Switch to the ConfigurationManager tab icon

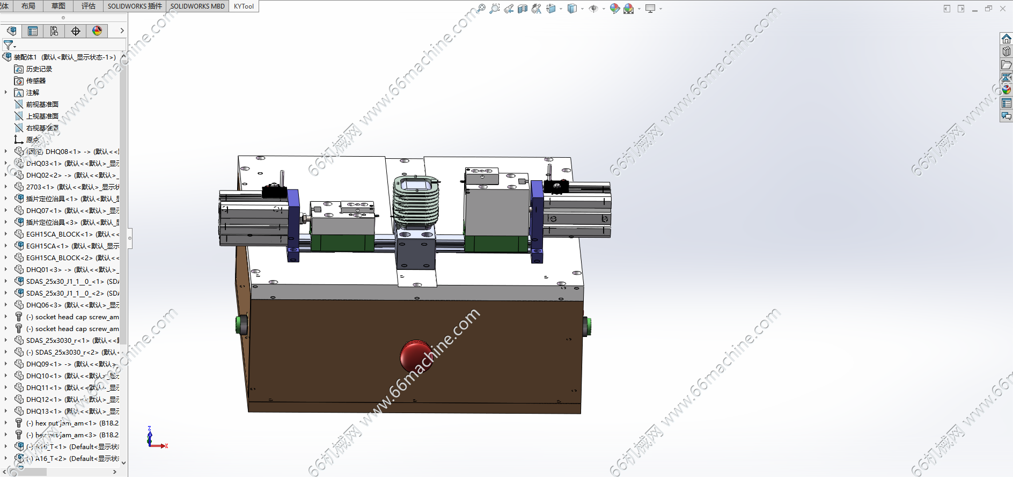pyautogui.click(x=54, y=31)
